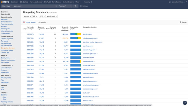Open New under Legacy Backlinks
Viewport: 188px width, 106px height.
click(x=5, y=97)
